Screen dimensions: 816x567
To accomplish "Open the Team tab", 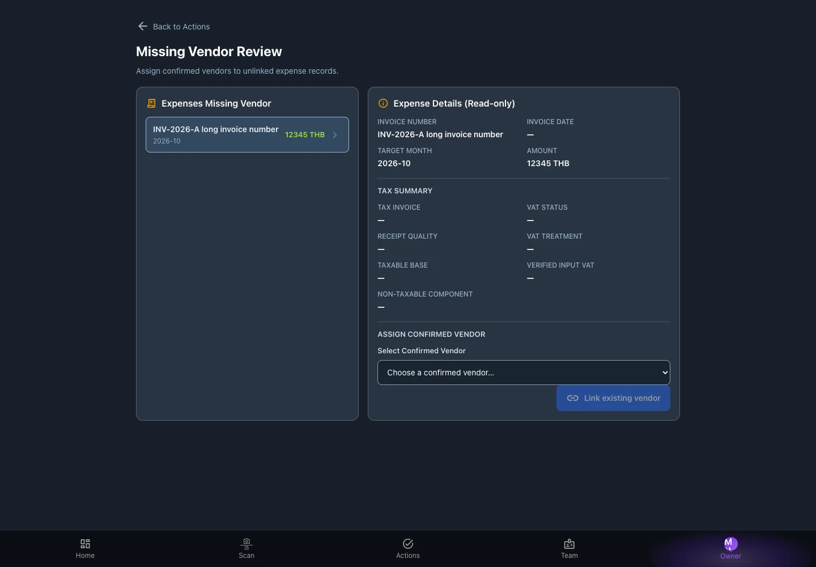I will click(x=569, y=549).
